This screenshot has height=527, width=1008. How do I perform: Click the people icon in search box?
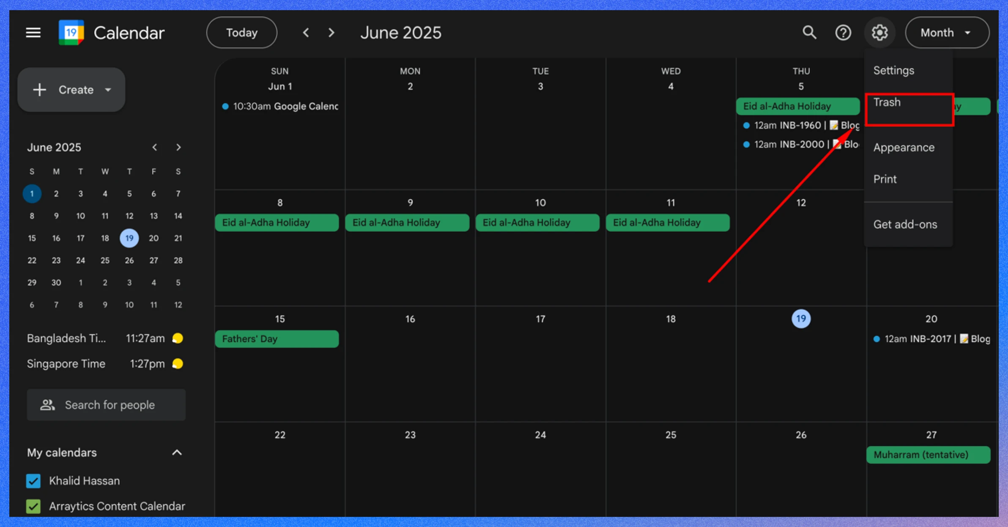(x=47, y=405)
